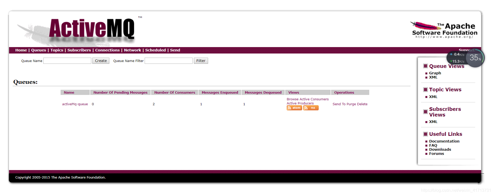The height and width of the screenshot is (195, 493).
Task: Click the Queue Name input field
Action: point(67,61)
